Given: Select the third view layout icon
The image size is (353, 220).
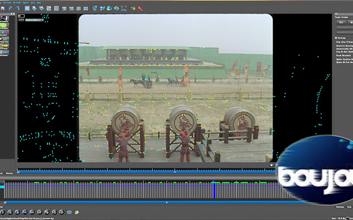Looking at the screenshot, I should [78, 9].
